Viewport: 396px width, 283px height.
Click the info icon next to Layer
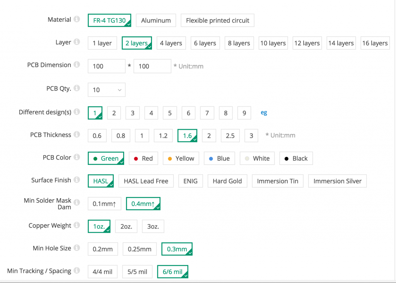tap(77, 42)
